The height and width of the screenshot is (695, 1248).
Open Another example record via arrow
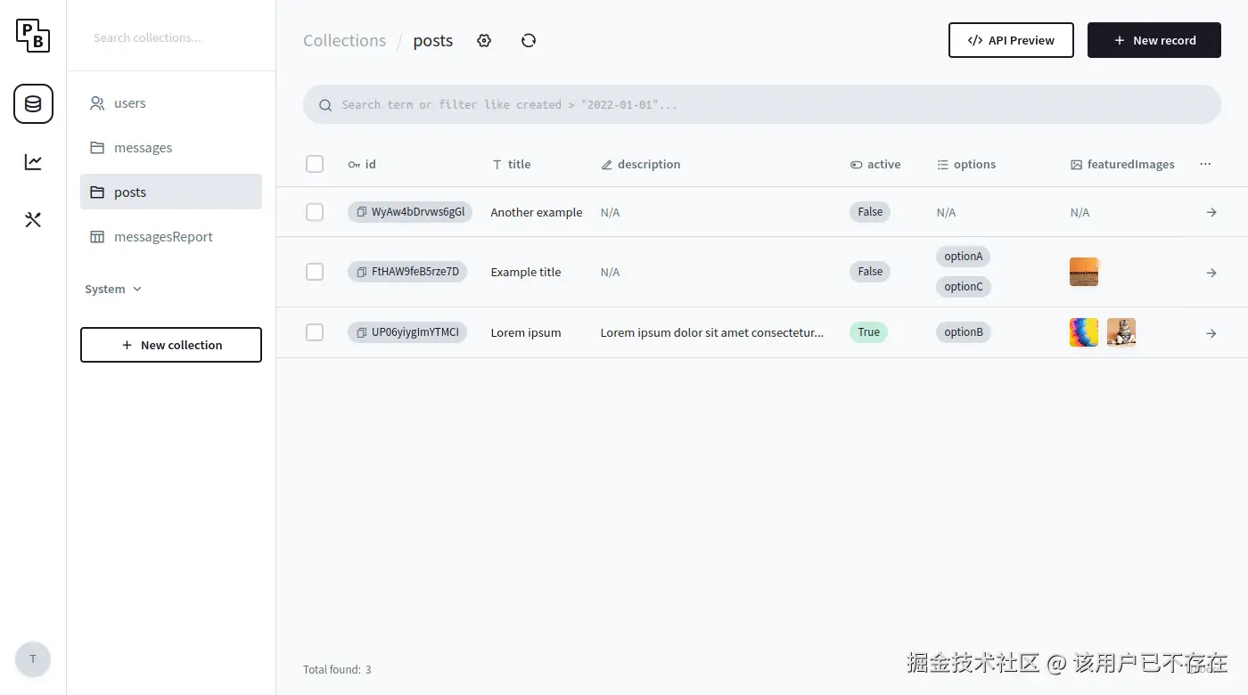tap(1211, 212)
